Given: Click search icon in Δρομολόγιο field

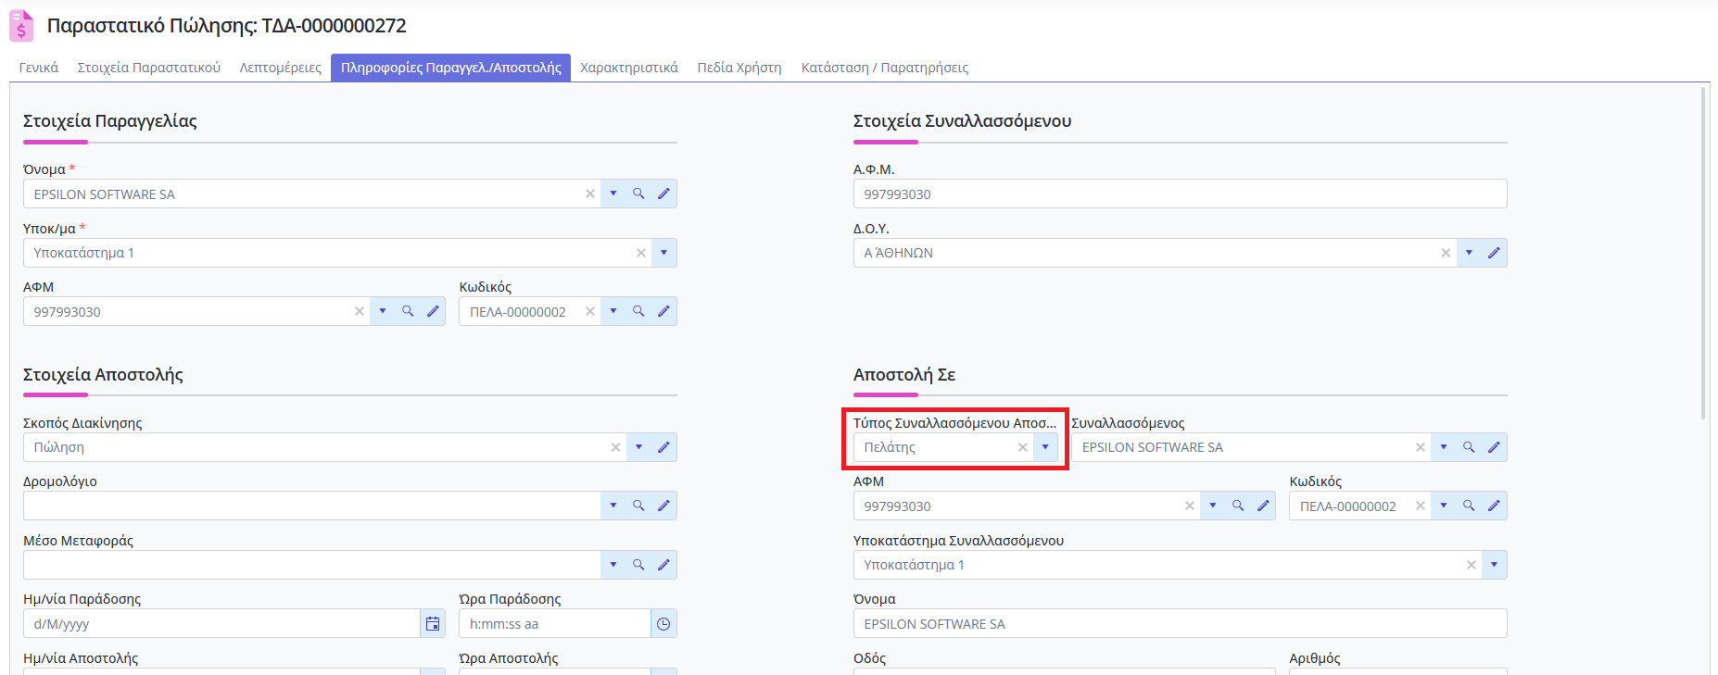Looking at the screenshot, I should (x=638, y=506).
